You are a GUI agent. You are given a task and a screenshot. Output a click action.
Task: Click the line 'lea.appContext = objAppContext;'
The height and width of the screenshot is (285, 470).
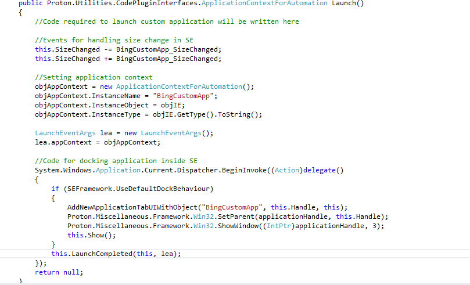coord(98,142)
